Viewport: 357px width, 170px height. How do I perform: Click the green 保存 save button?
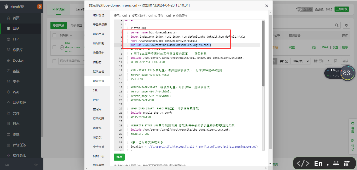[119, 157]
